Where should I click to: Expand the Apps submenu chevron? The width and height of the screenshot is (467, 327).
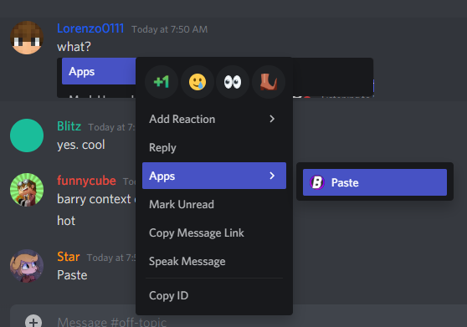click(272, 176)
